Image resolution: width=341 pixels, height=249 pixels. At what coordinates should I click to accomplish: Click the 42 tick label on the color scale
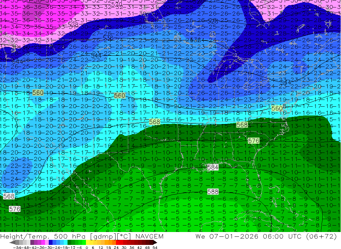[x=139, y=248]
